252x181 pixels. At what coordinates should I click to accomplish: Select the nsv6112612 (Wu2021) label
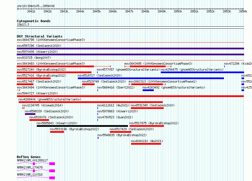click(113, 105)
